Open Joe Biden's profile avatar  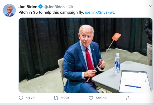[9, 10]
